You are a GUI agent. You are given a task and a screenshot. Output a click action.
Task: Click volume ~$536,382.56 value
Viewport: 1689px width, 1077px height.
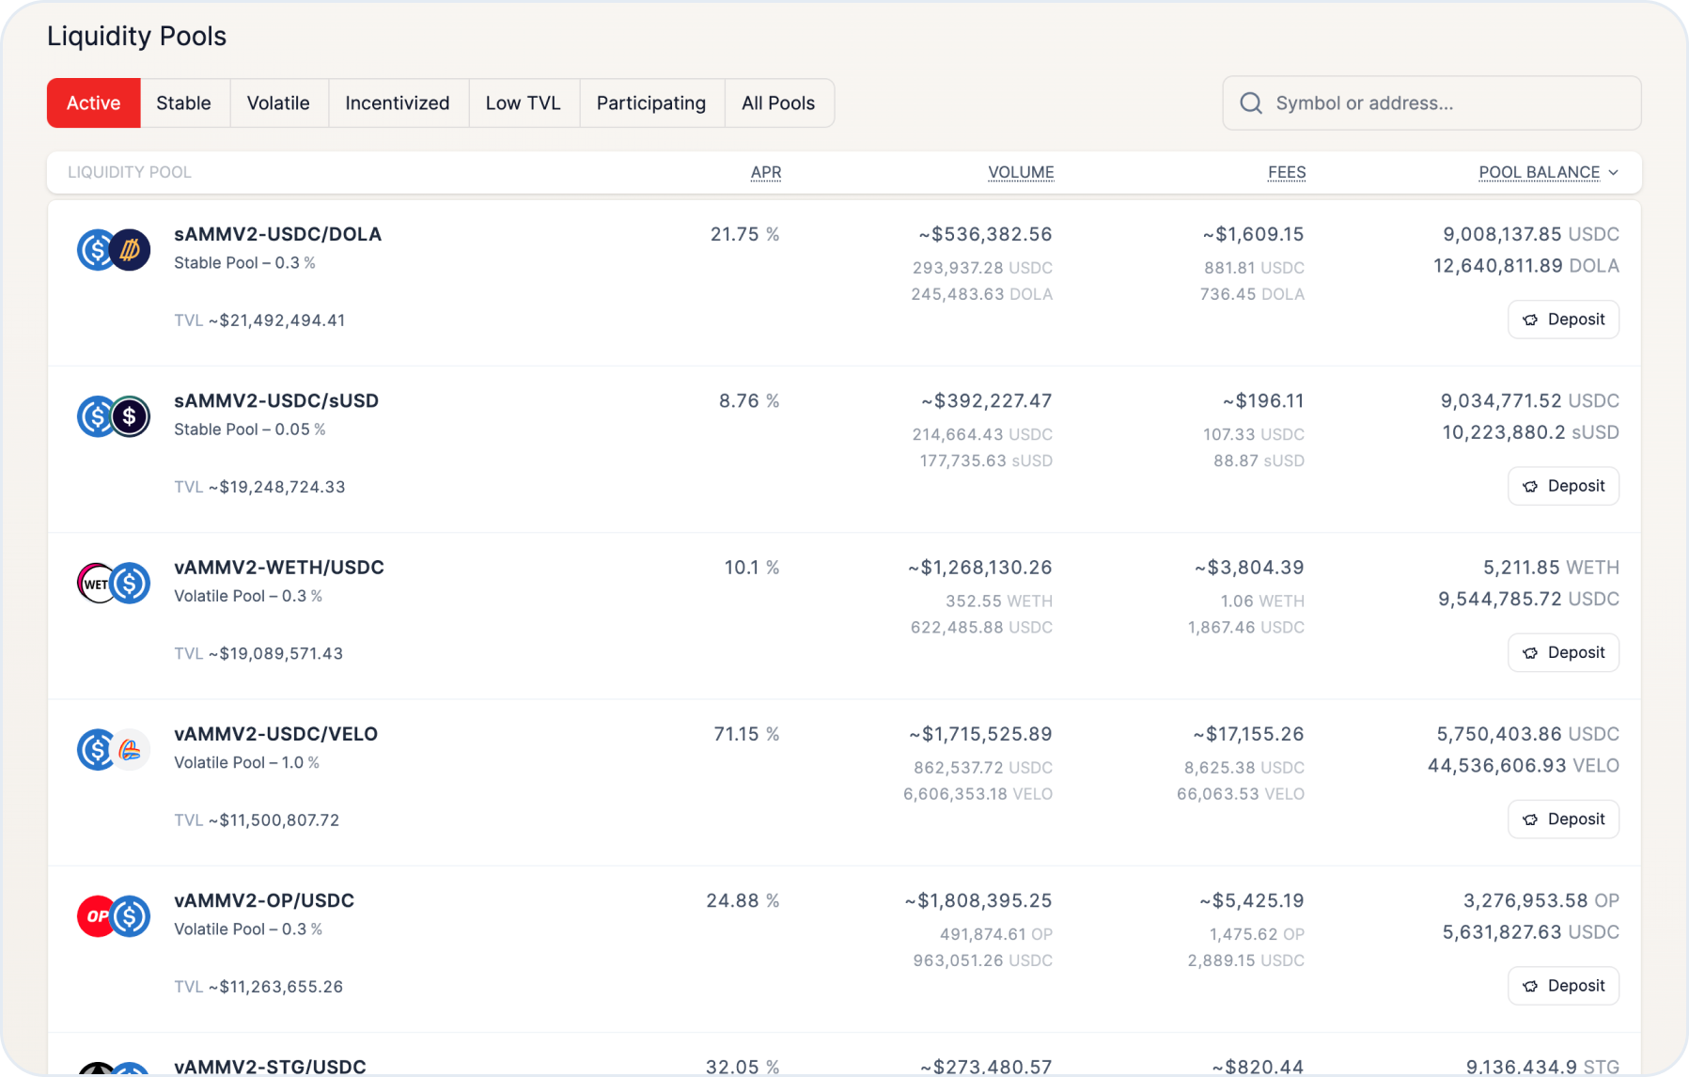985,234
